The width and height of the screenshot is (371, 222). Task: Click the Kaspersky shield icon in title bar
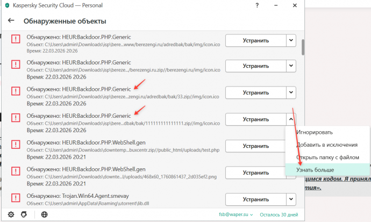coord(7,5)
